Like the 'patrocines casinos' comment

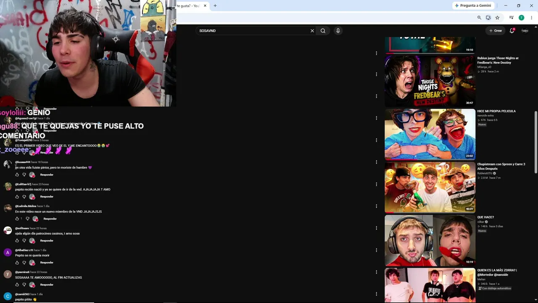point(17,241)
